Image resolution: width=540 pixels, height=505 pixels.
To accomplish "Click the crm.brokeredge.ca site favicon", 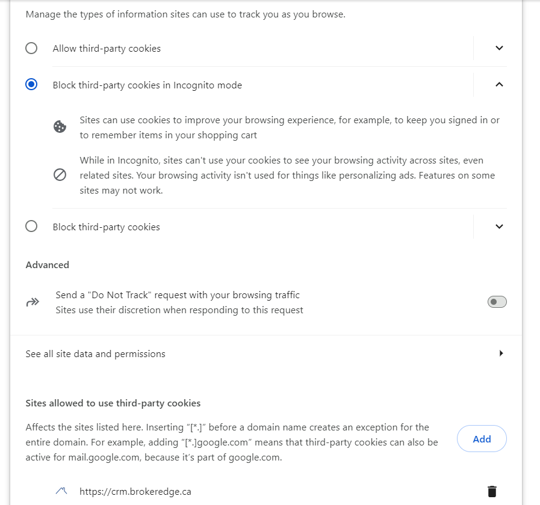I will pyautogui.click(x=61, y=491).
